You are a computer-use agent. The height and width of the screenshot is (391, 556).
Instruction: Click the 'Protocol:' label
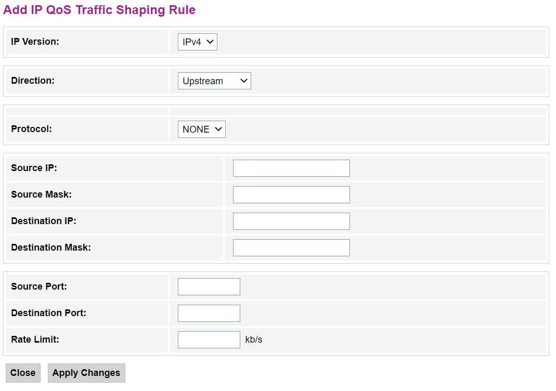(31, 129)
